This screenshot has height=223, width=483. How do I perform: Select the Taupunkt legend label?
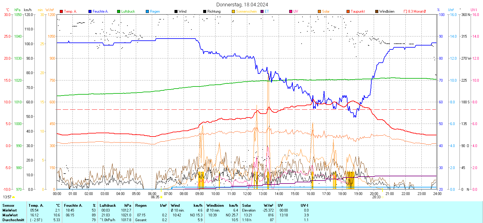[x=358, y=11]
